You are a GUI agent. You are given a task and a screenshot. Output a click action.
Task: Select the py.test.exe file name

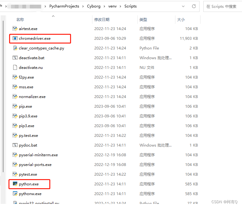(28, 136)
